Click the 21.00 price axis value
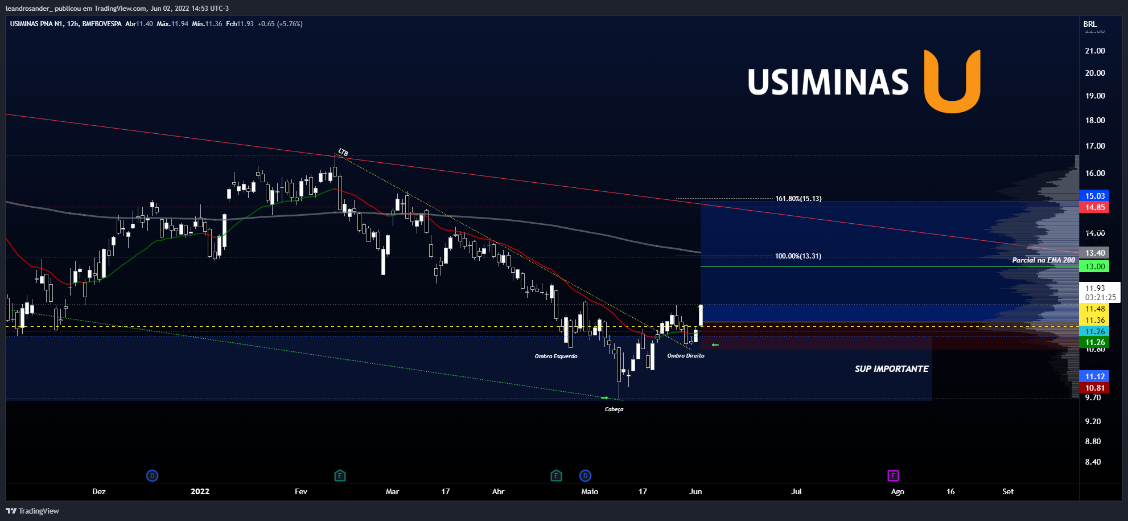The image size is (1128, 521). [1095, 51]
